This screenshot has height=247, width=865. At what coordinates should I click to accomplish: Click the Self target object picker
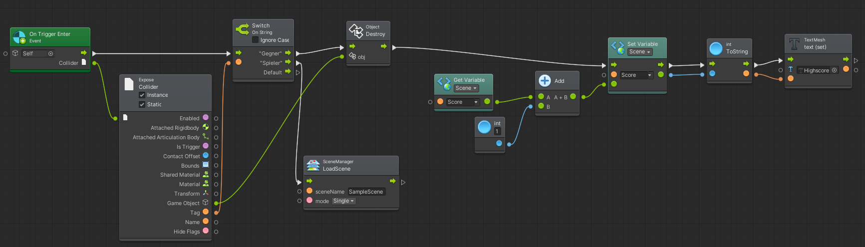pyautogui.click(x=50, y=53)
